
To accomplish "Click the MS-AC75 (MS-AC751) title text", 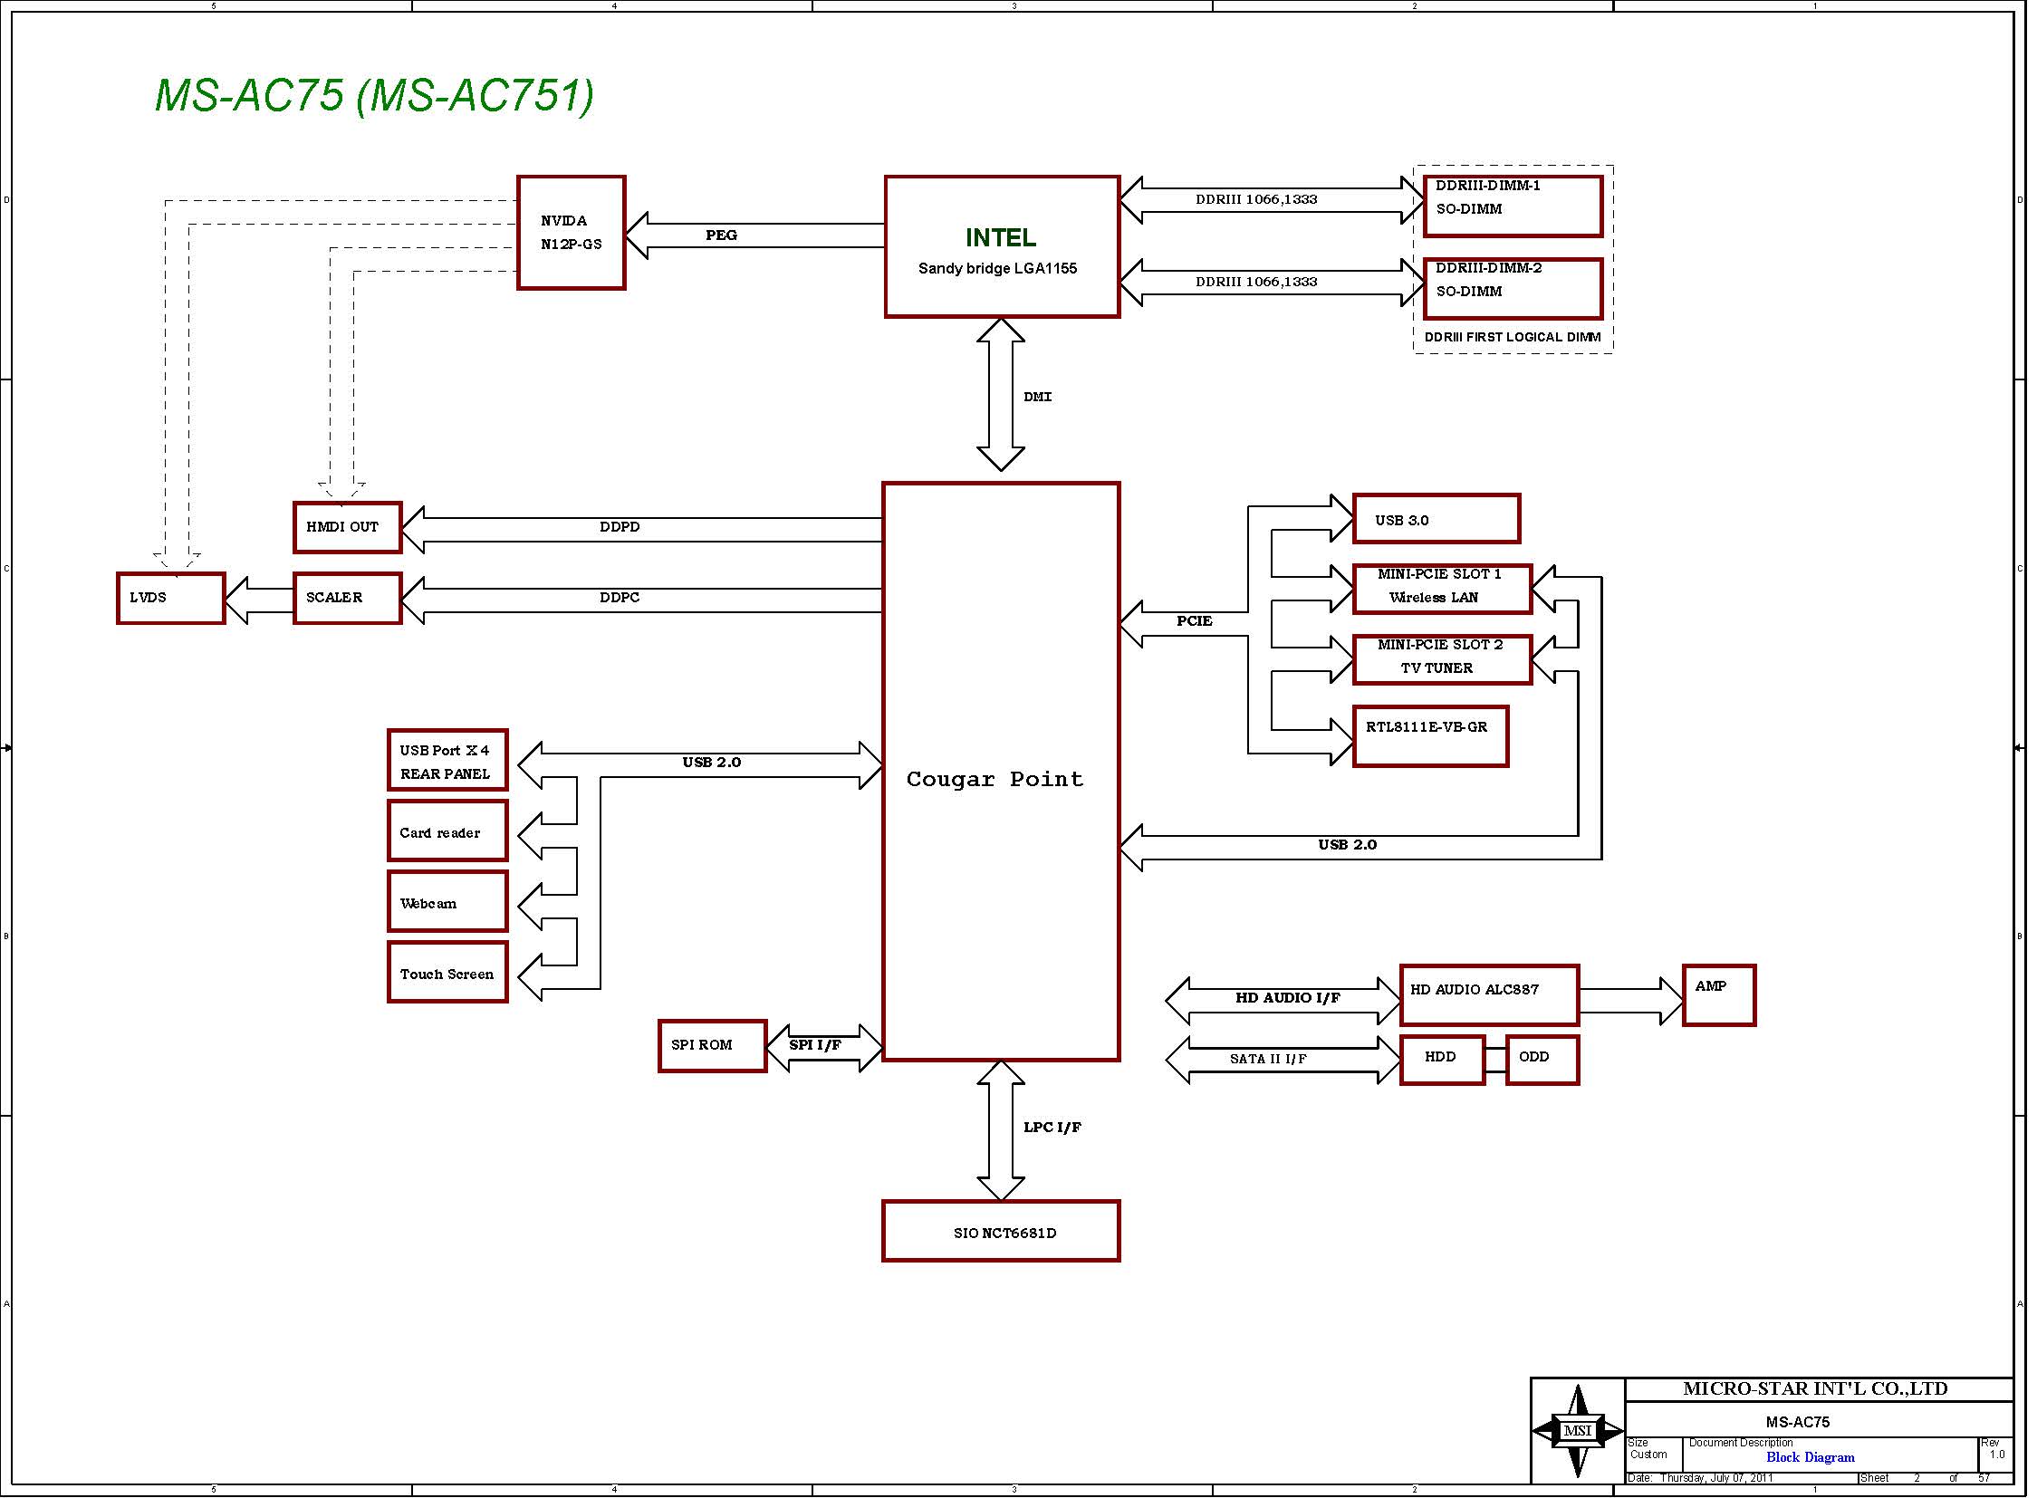I will (374, 95).
